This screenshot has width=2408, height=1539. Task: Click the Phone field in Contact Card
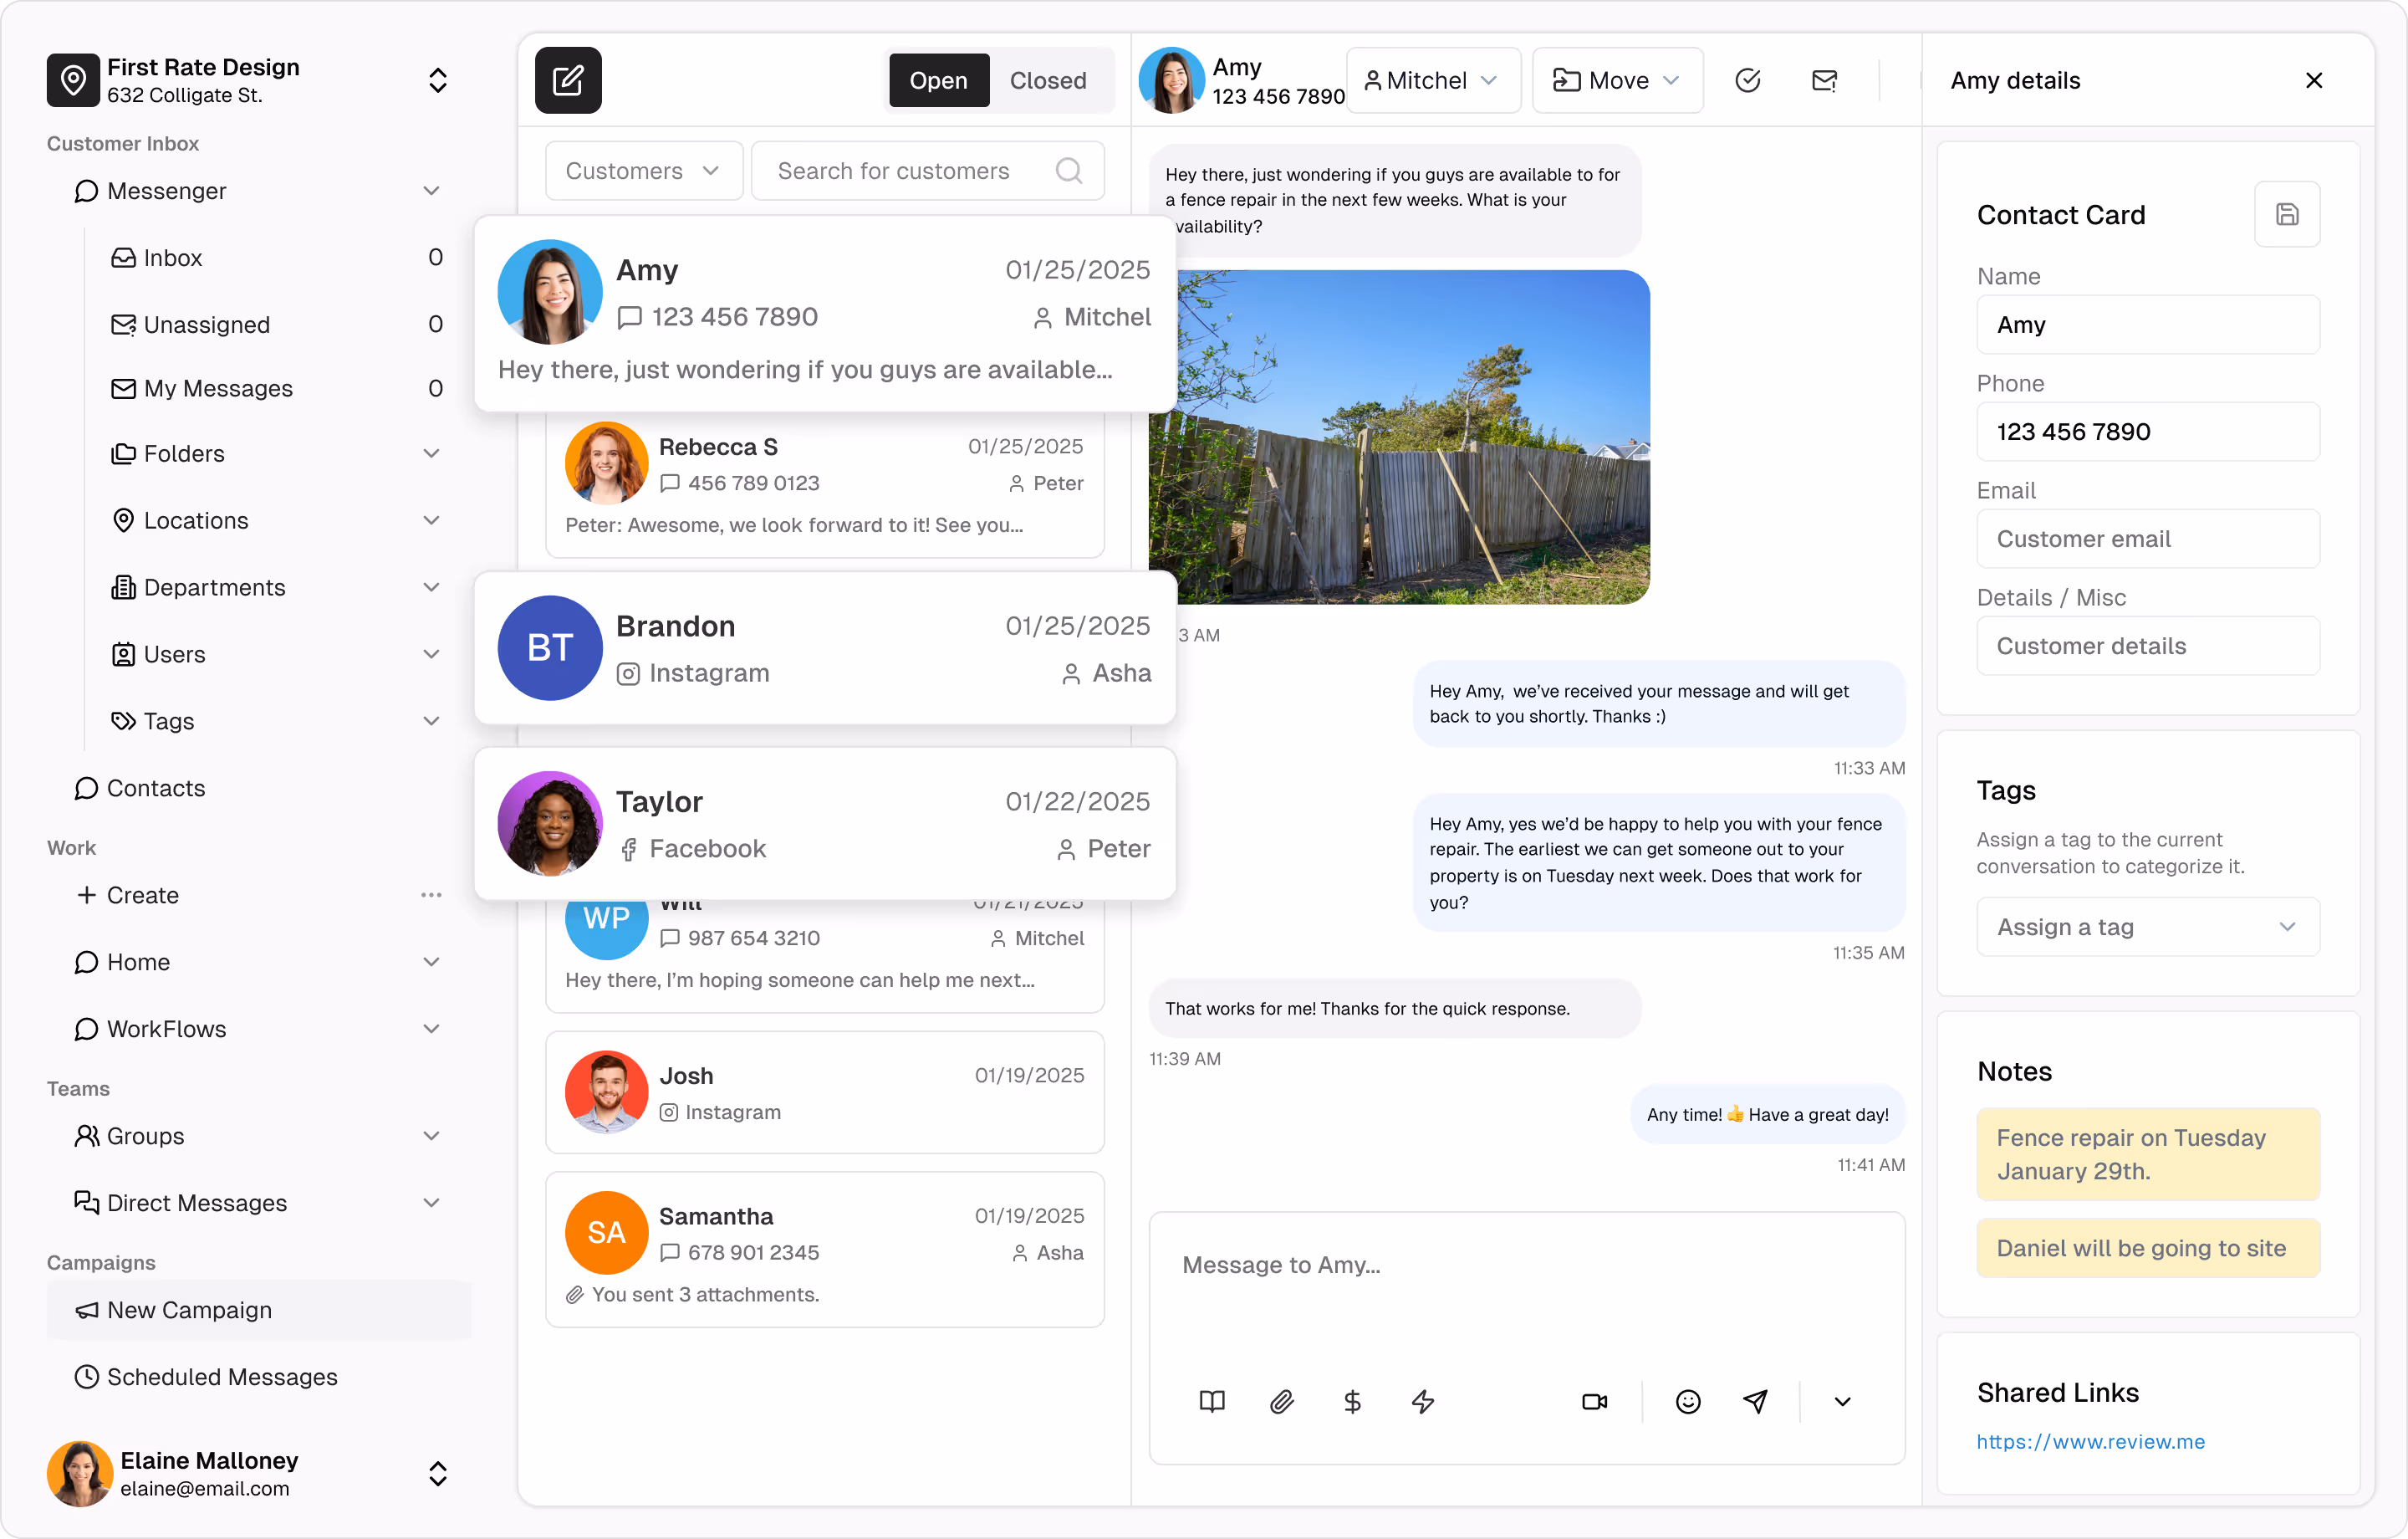tap(2147, 432)
